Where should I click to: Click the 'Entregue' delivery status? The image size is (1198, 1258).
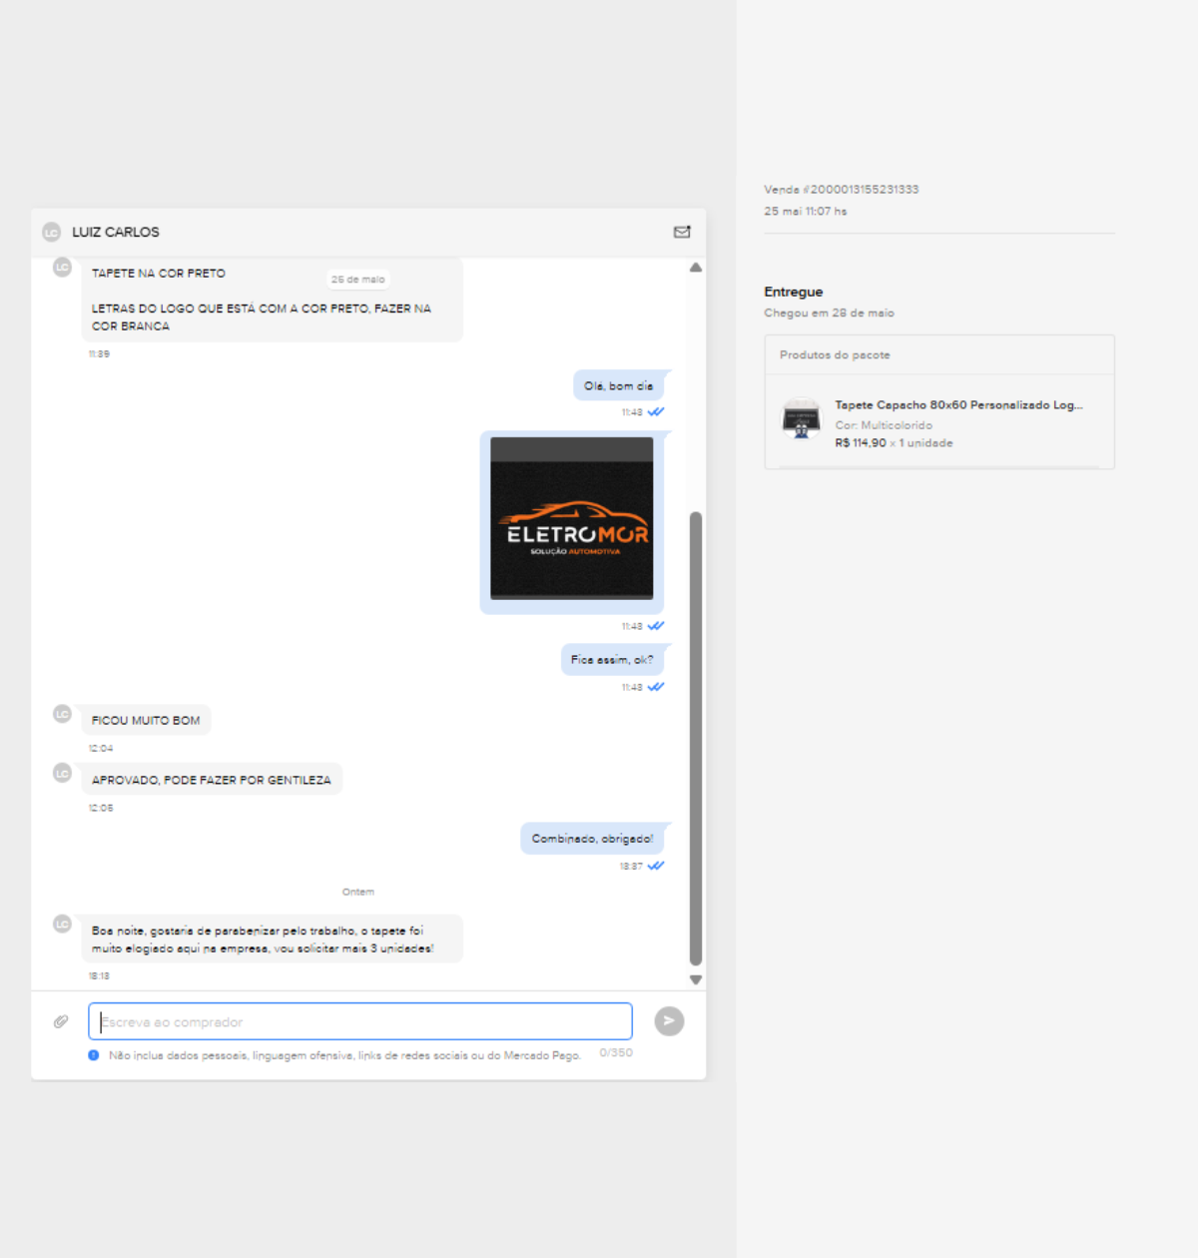tap(794, 292)
